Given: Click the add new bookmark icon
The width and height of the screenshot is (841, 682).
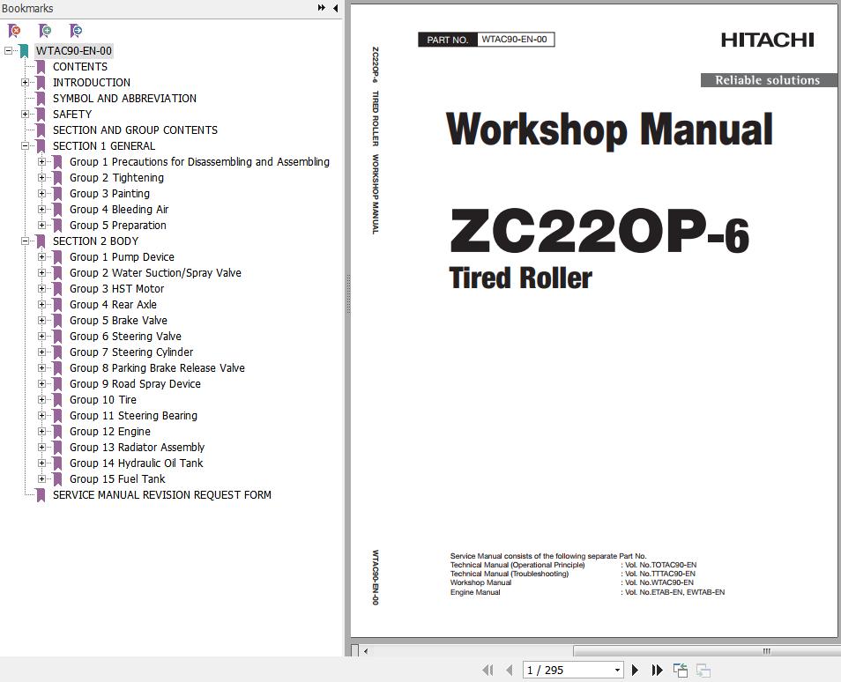Looking at the screenshot, I should [45, 31].
